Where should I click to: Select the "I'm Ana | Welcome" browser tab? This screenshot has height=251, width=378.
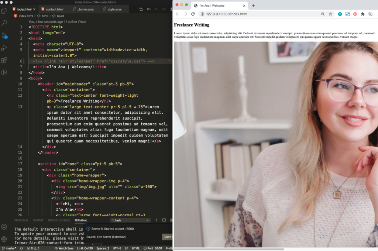pyautogui.click(x=219, y=6)
